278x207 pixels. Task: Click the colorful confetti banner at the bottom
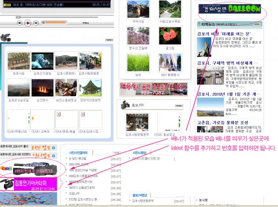pos(28,199)
